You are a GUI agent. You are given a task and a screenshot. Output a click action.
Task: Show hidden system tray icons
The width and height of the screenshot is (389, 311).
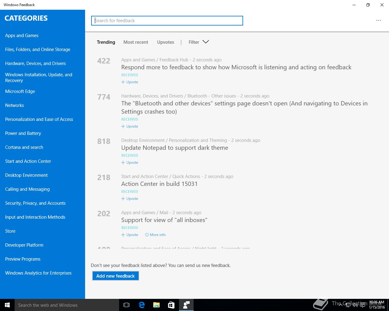click(340, 305)
